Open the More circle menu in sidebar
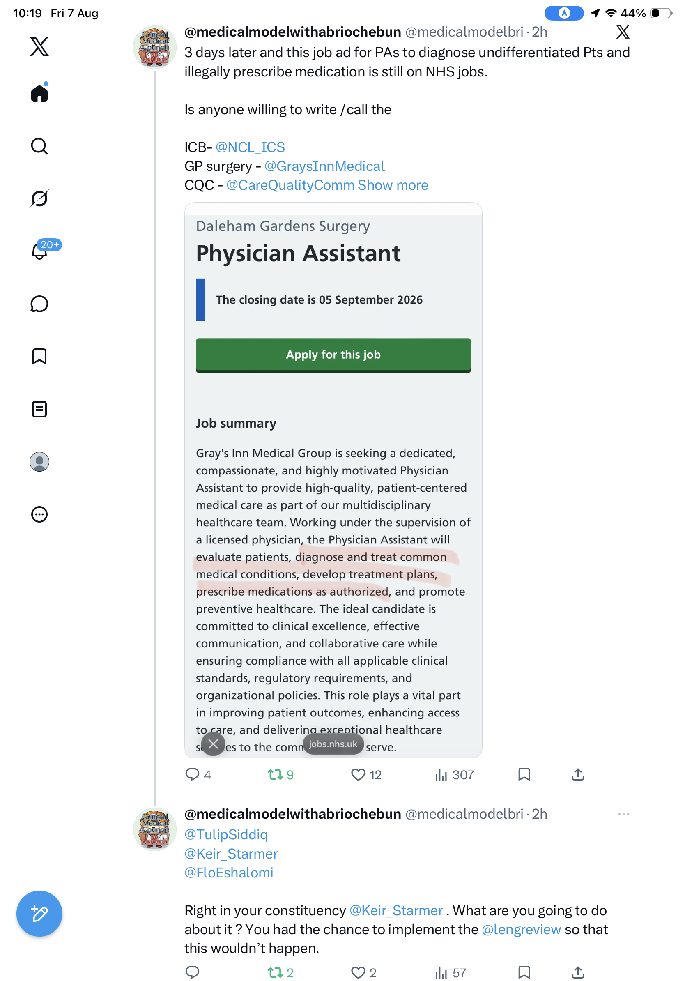Viewport: 685px width, 981px height. [39, 514]
